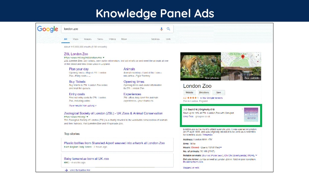This screenshot has width=309, height=173.
Task: Switch to the Videos tab
Action: coord(112,39)
